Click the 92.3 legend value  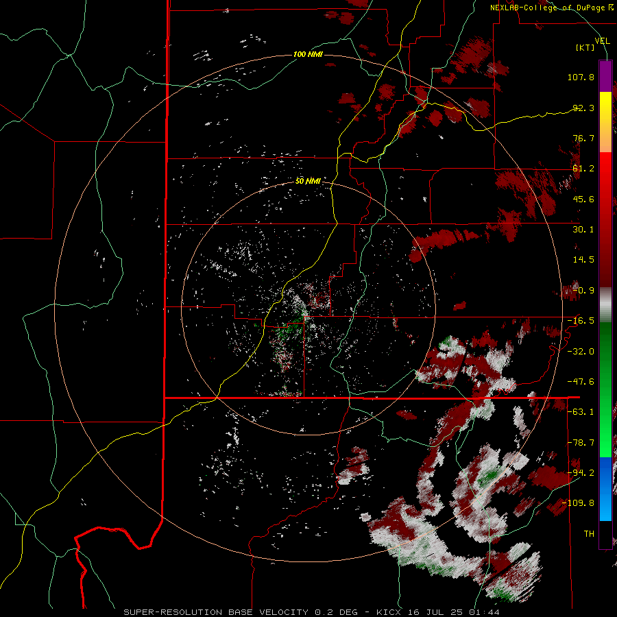point(583,108)
